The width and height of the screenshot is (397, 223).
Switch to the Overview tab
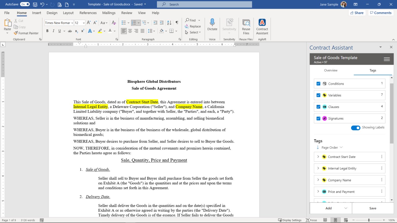click(x=331, y=70)
